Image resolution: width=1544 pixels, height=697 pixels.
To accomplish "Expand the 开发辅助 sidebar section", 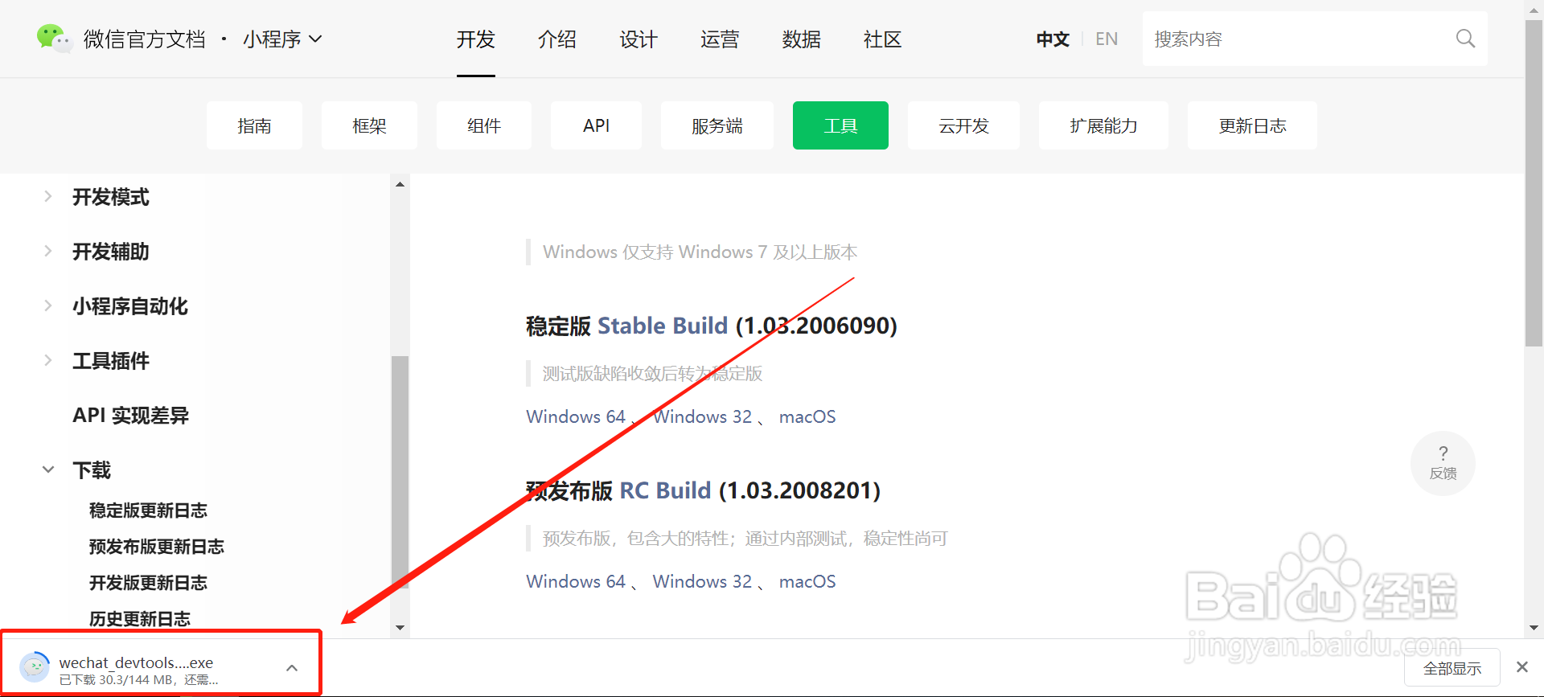I will point(48,251).
